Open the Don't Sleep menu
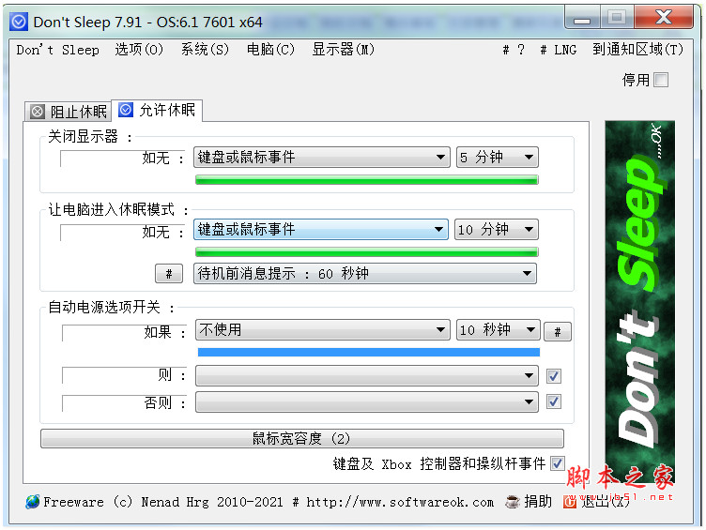Screen dimensions: 706x530 (57, 50)
